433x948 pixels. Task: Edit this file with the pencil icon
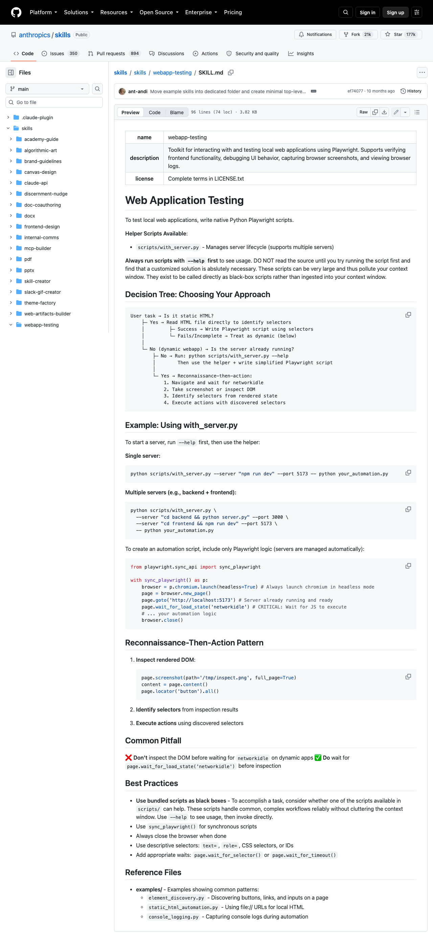tap(396, 112)
